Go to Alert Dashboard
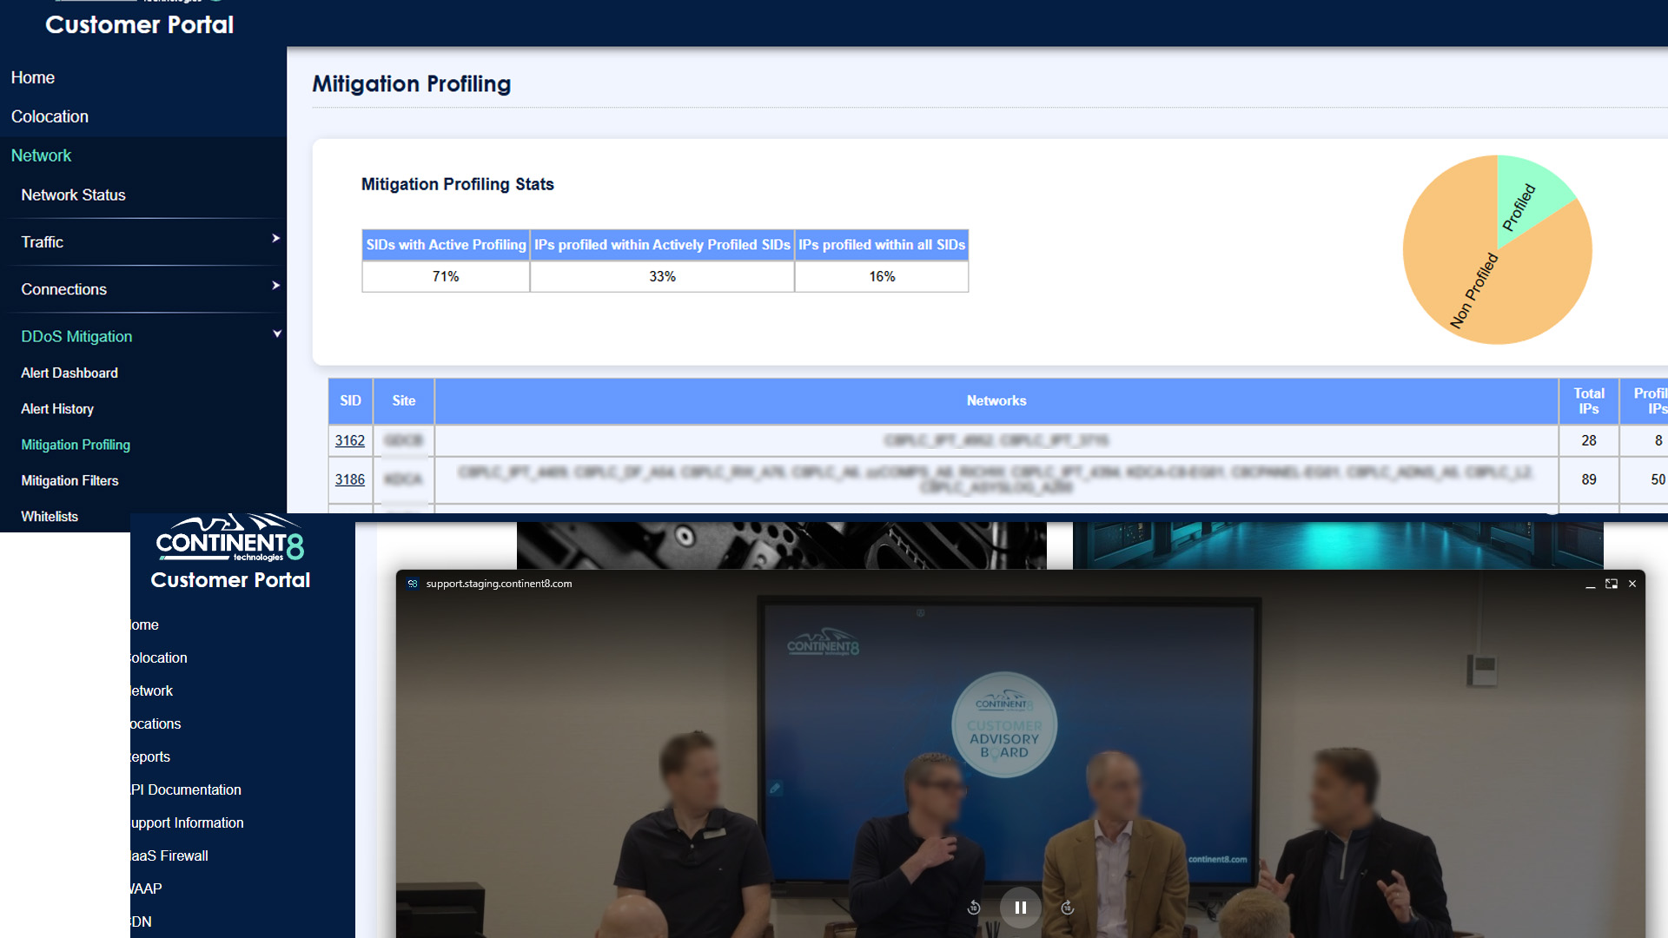 (69, 373)
